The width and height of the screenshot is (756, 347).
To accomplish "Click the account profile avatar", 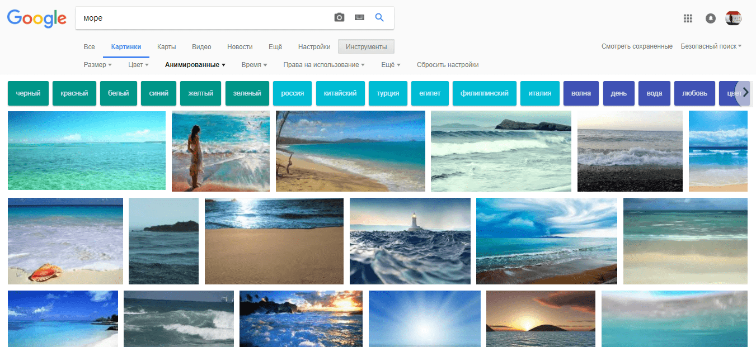I will click(733, 18).
